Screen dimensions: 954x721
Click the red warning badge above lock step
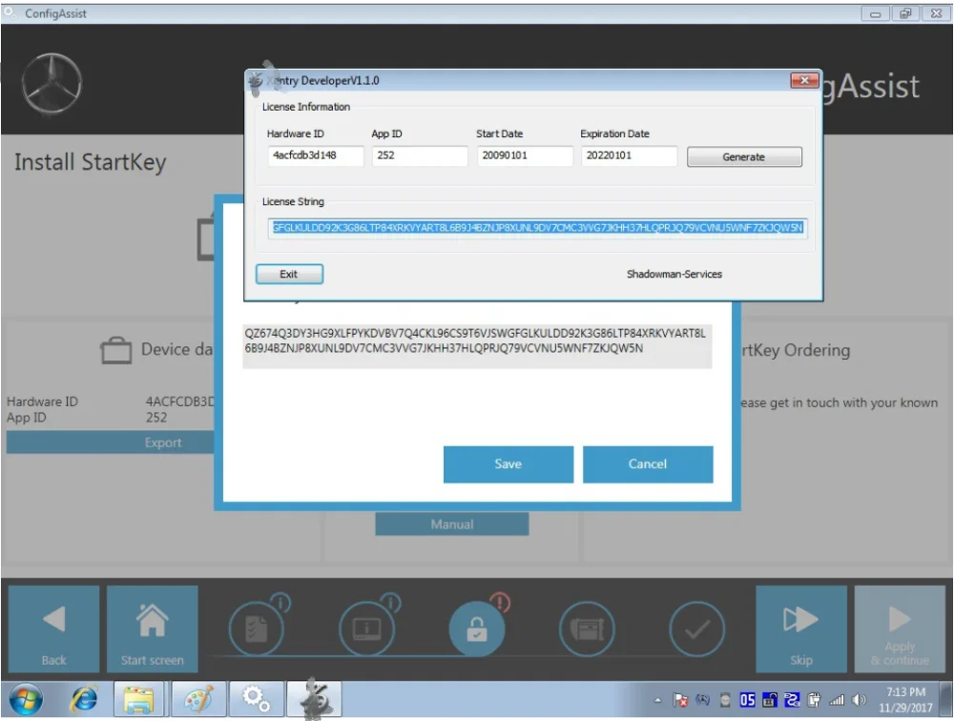[x=500, y=603]
